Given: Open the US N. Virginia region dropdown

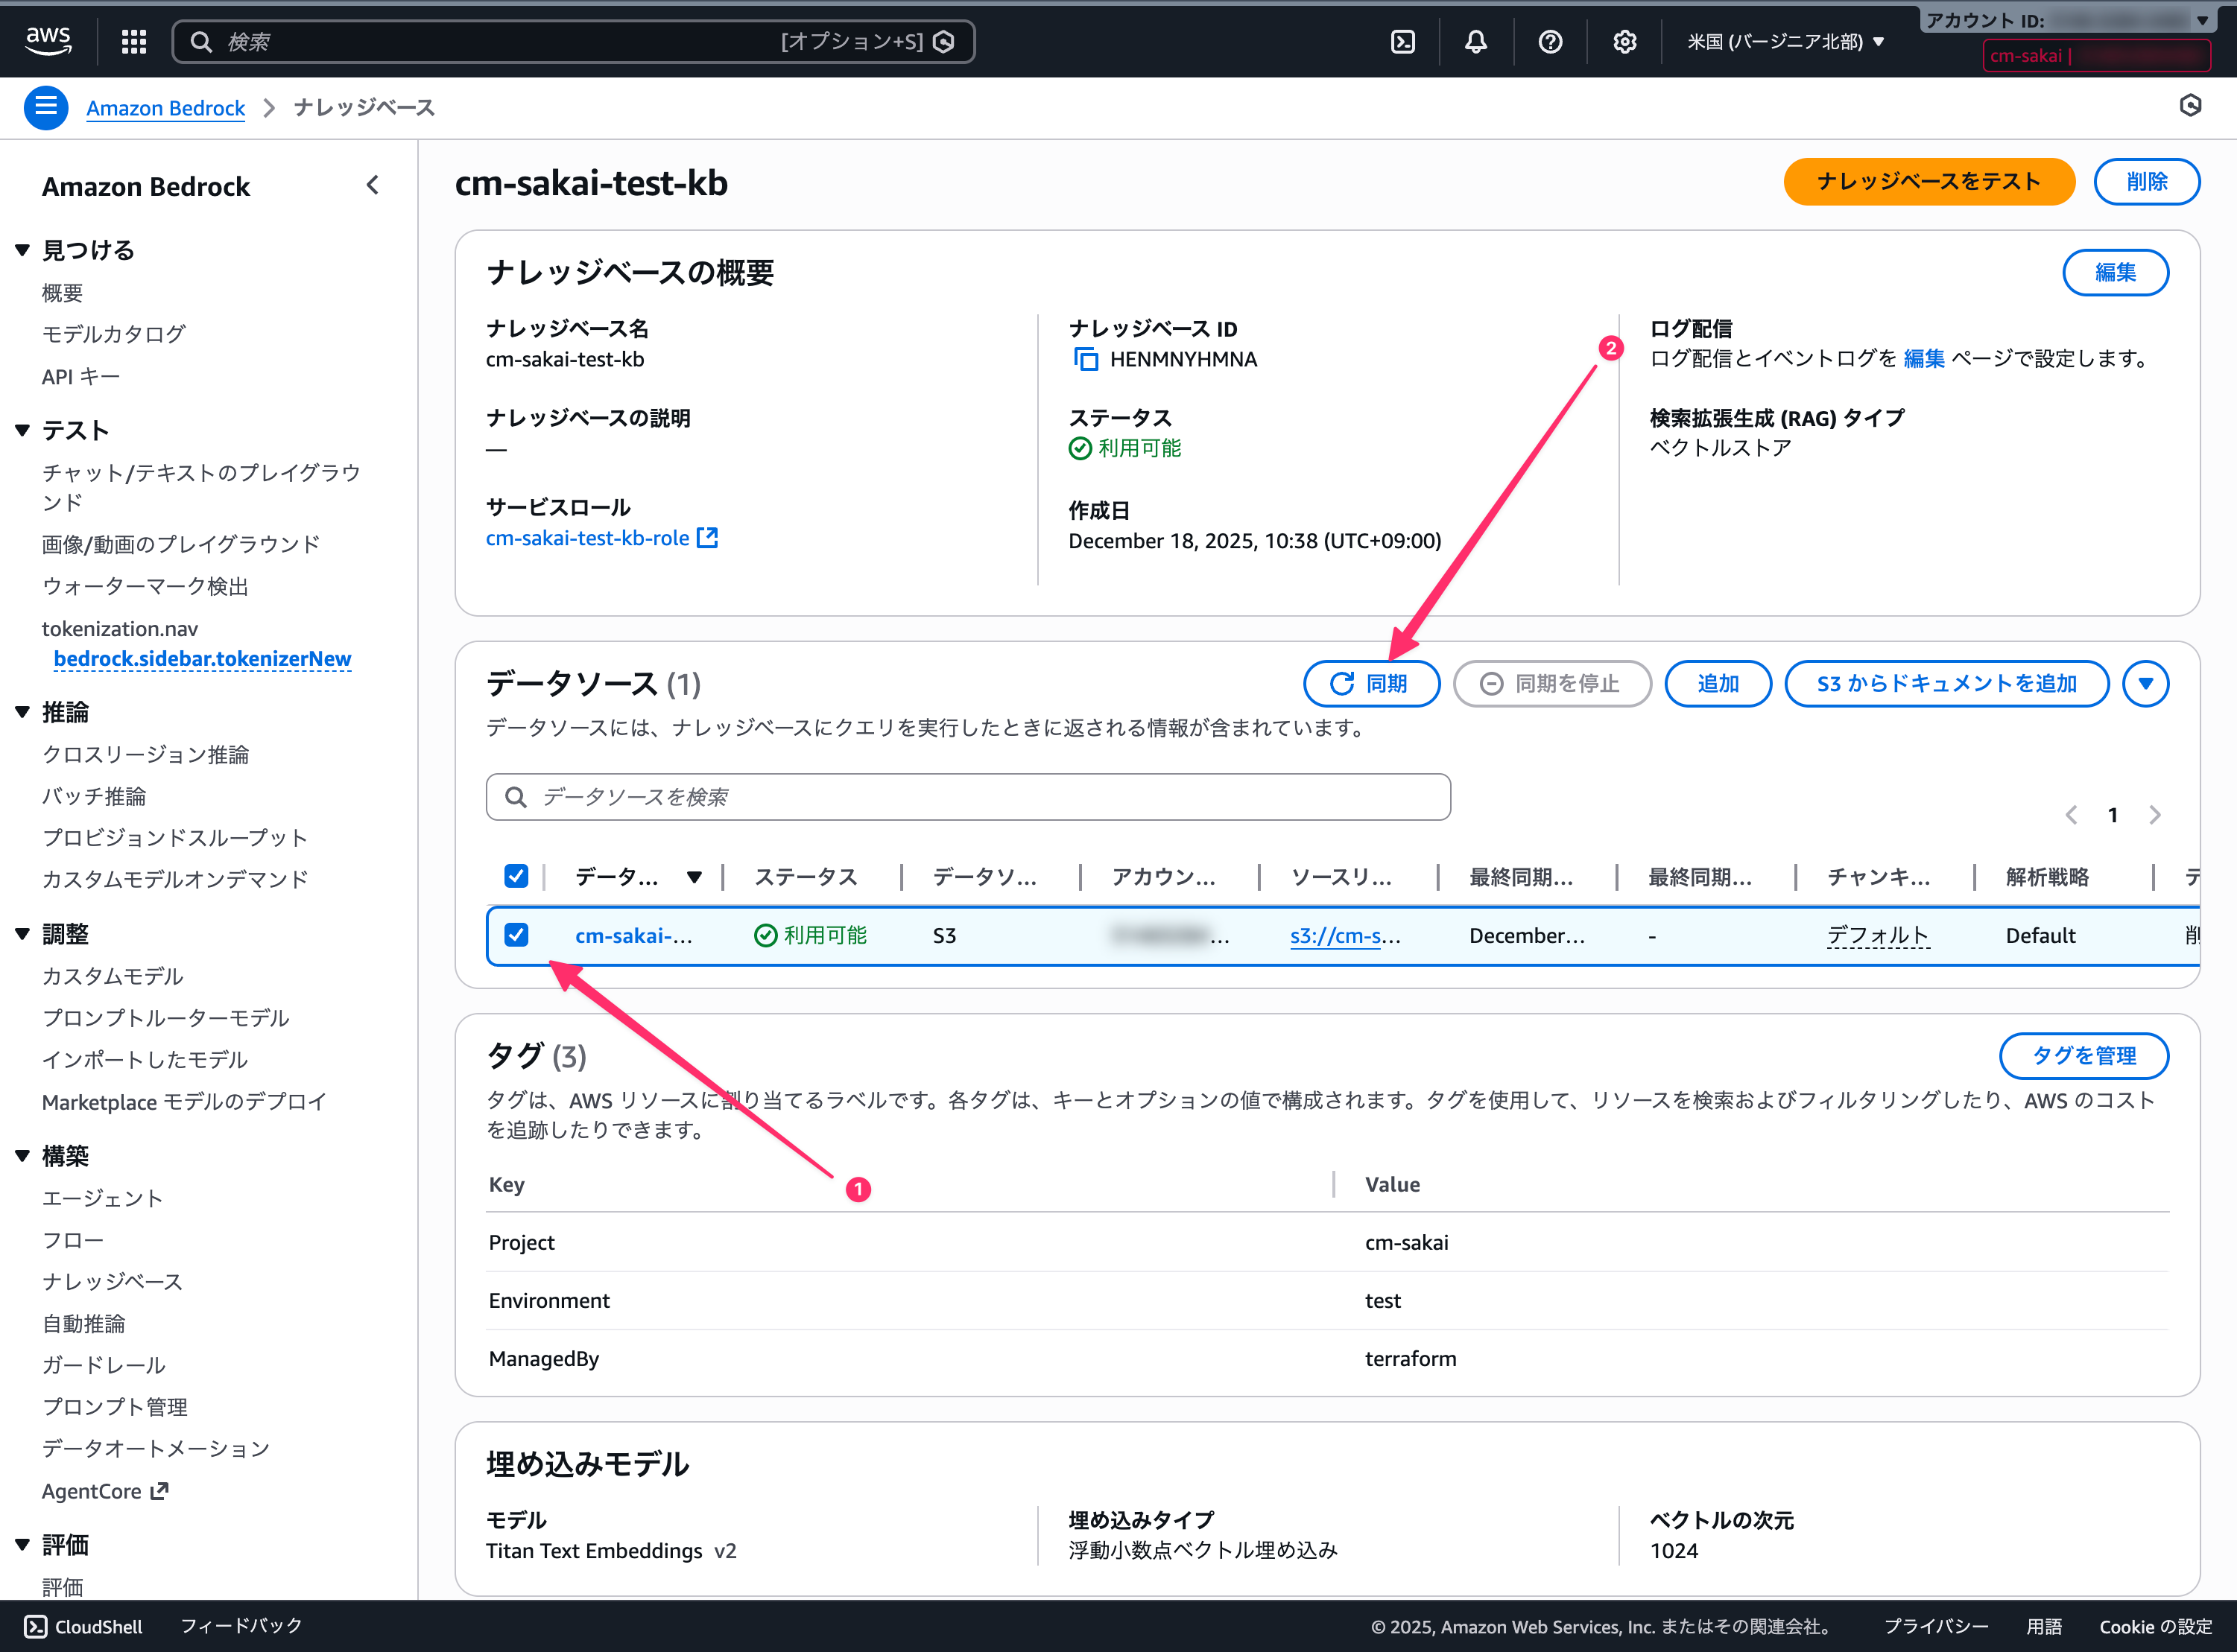Looking at the screenshot, I should pyautogui.click(x=1785, y=41).
